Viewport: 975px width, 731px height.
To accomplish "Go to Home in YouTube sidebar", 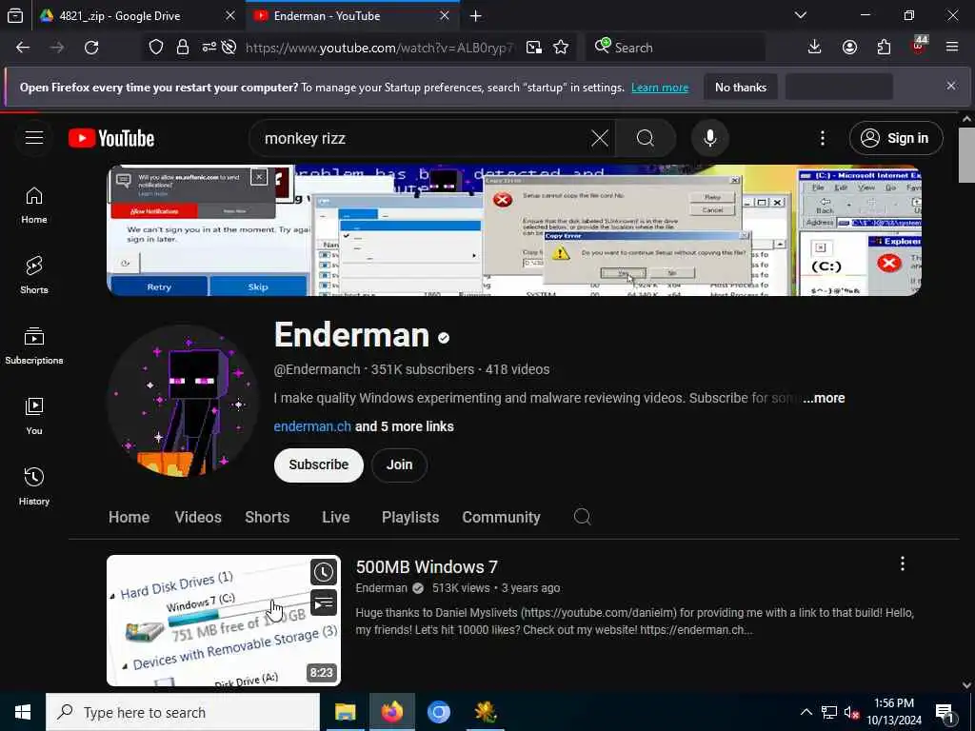I will pos(34,206).
